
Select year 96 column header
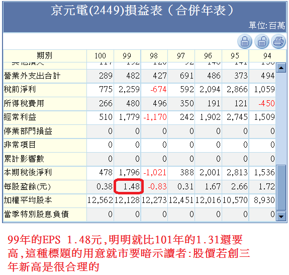point(208,55)
